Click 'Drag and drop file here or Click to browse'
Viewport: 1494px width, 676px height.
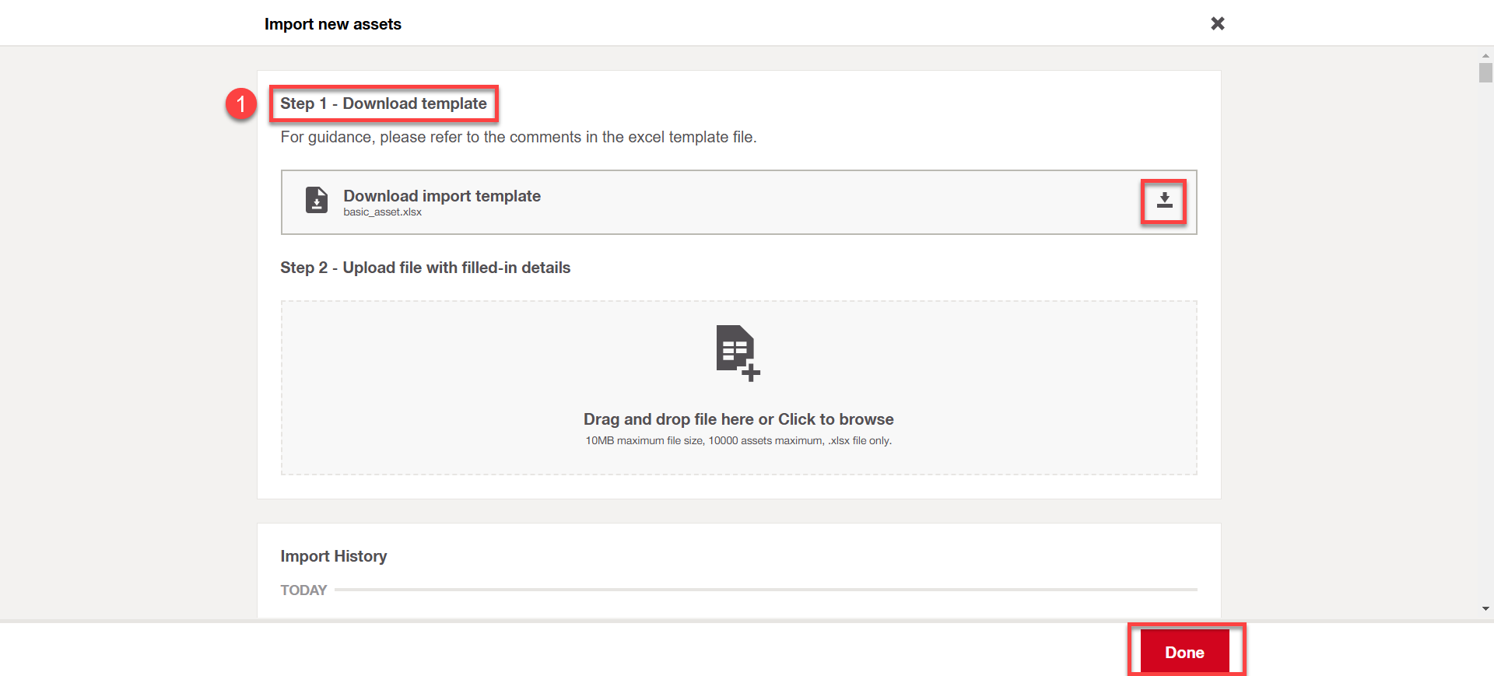click(738, 419)
